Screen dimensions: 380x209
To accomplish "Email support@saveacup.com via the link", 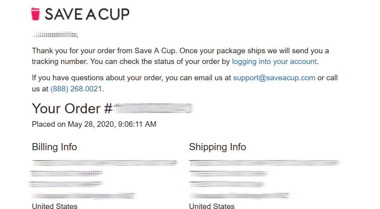I will point(274,78).
